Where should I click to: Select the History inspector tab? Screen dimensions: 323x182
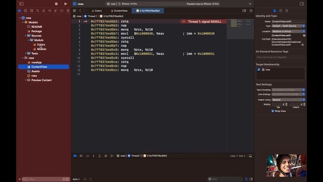tap(281, 11)
